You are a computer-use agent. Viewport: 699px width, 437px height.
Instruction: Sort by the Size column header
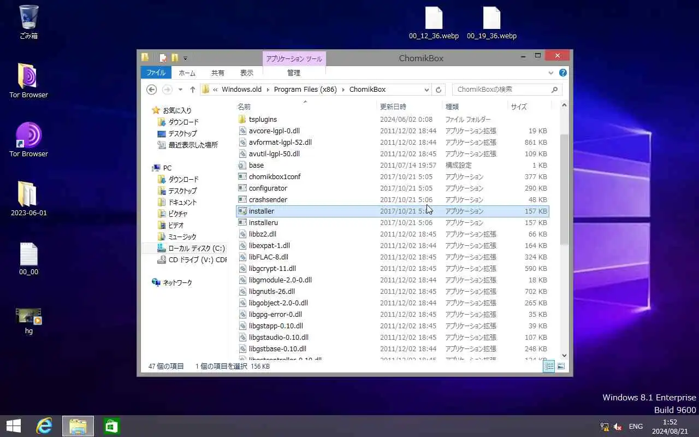click(529, 107)
